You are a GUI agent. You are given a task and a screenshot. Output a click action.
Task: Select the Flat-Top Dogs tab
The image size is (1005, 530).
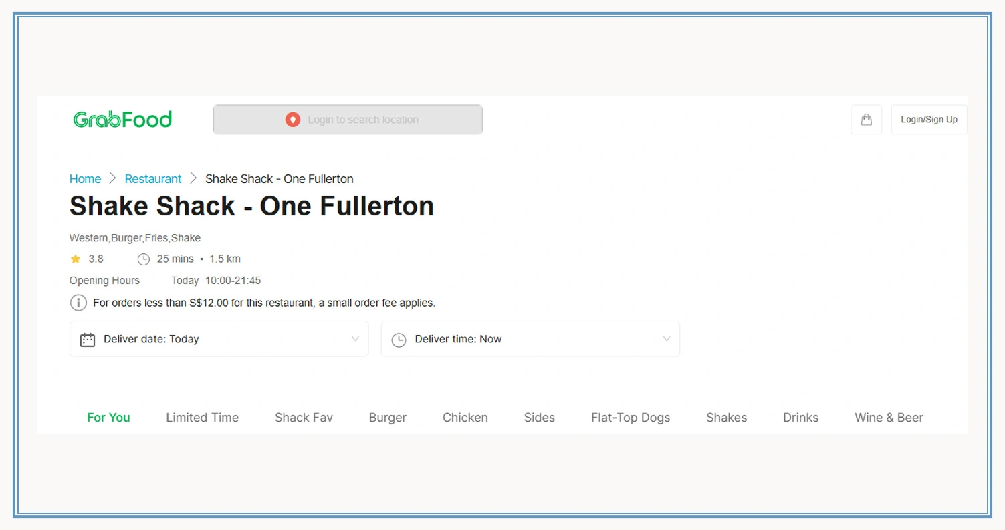(630, 418)
